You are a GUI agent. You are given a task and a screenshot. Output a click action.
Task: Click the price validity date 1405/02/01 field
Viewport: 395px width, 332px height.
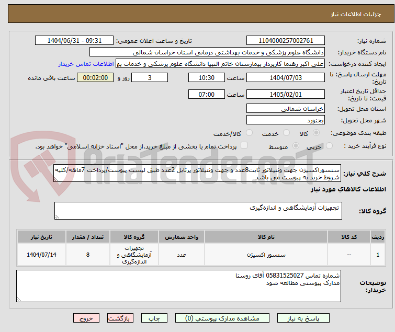pyautogui.click(x=286, y=95)
